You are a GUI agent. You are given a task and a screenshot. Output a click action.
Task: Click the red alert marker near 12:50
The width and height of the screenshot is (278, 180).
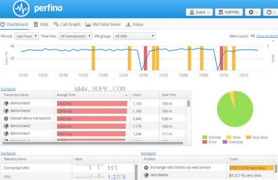point(146,58)
